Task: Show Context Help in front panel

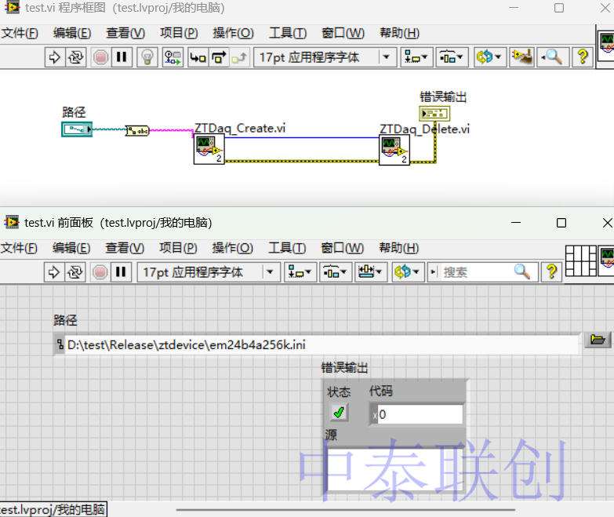Action: (552, 271)
